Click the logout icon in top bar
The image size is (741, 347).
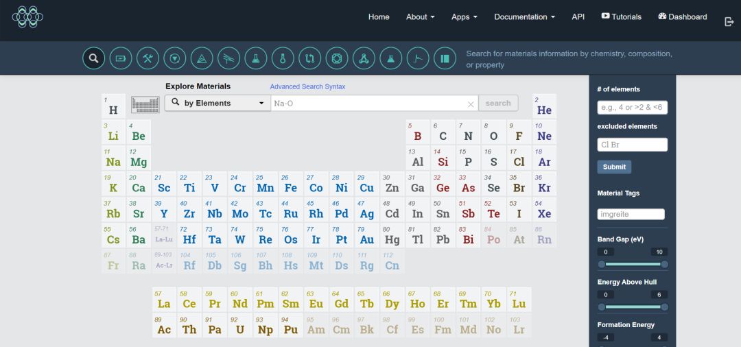(x=729, y=21)
